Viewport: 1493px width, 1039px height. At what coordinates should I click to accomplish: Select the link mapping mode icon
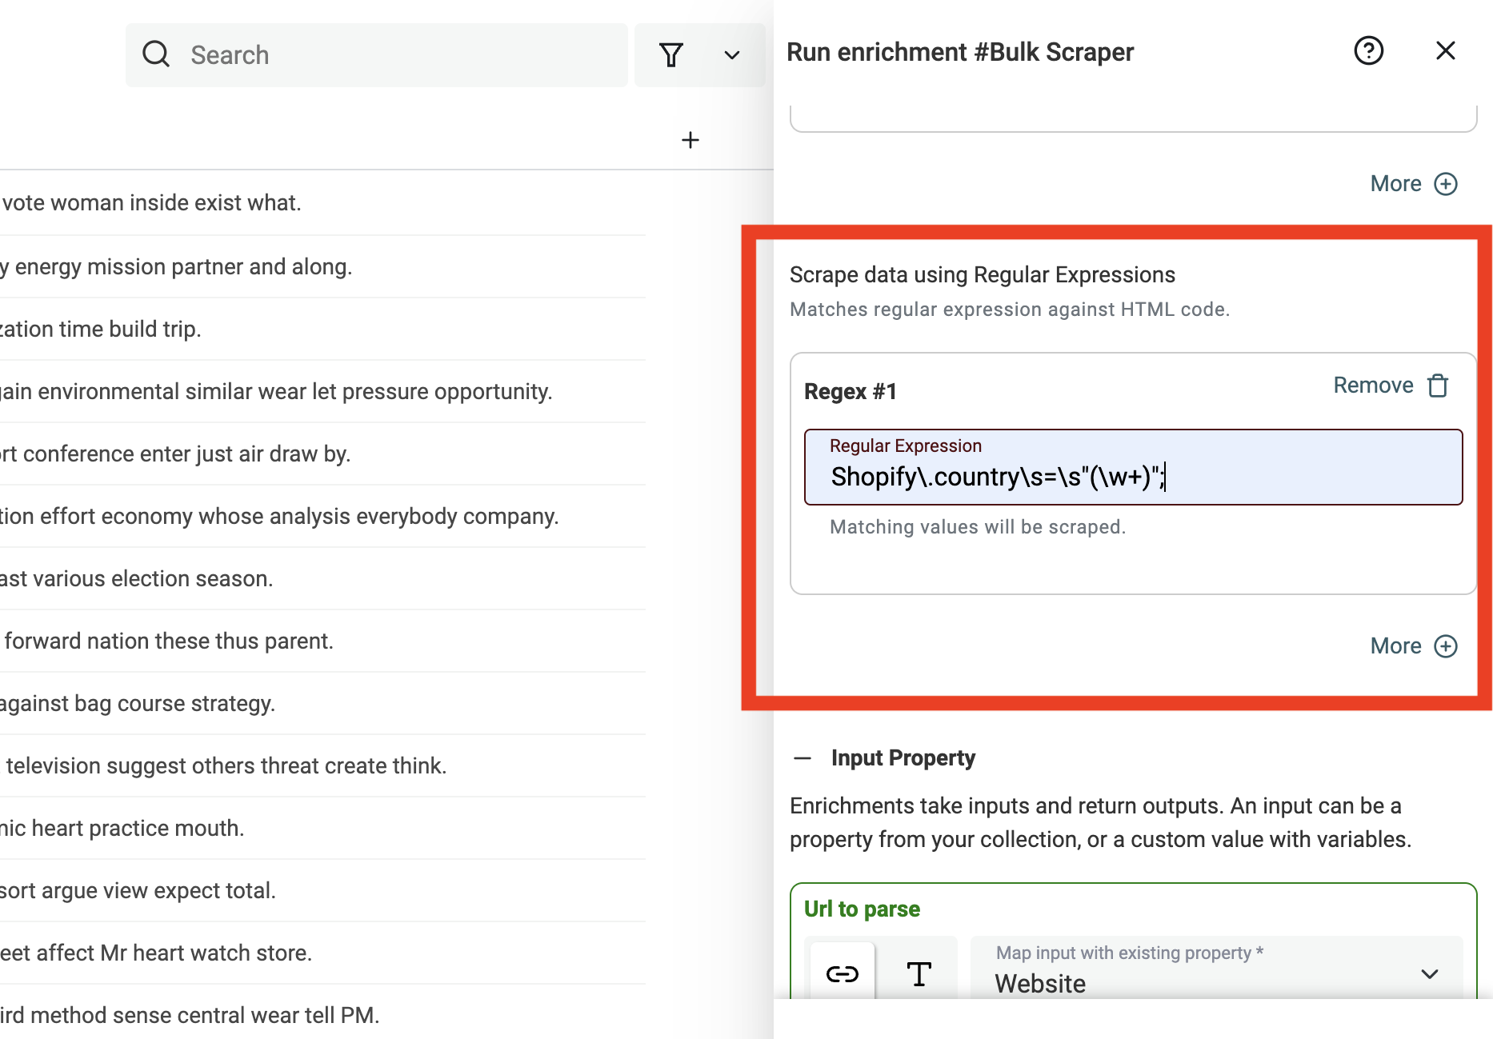point(842,973)
